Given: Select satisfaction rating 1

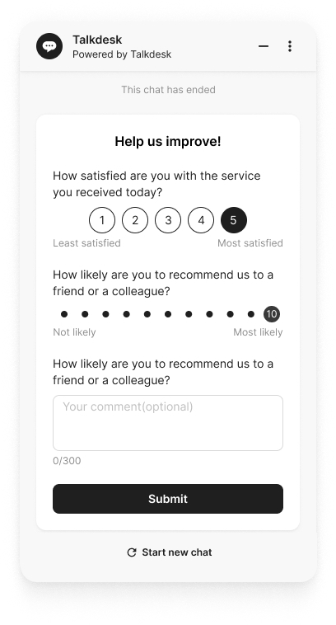Looking at the screenshot, I should [x=102, y=220].
